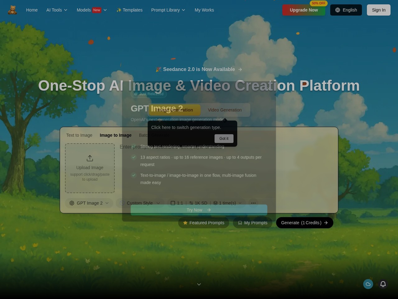The image size is (398, 299).
Task: Open the Custom Style dropdown
Action: coord(140,203)
